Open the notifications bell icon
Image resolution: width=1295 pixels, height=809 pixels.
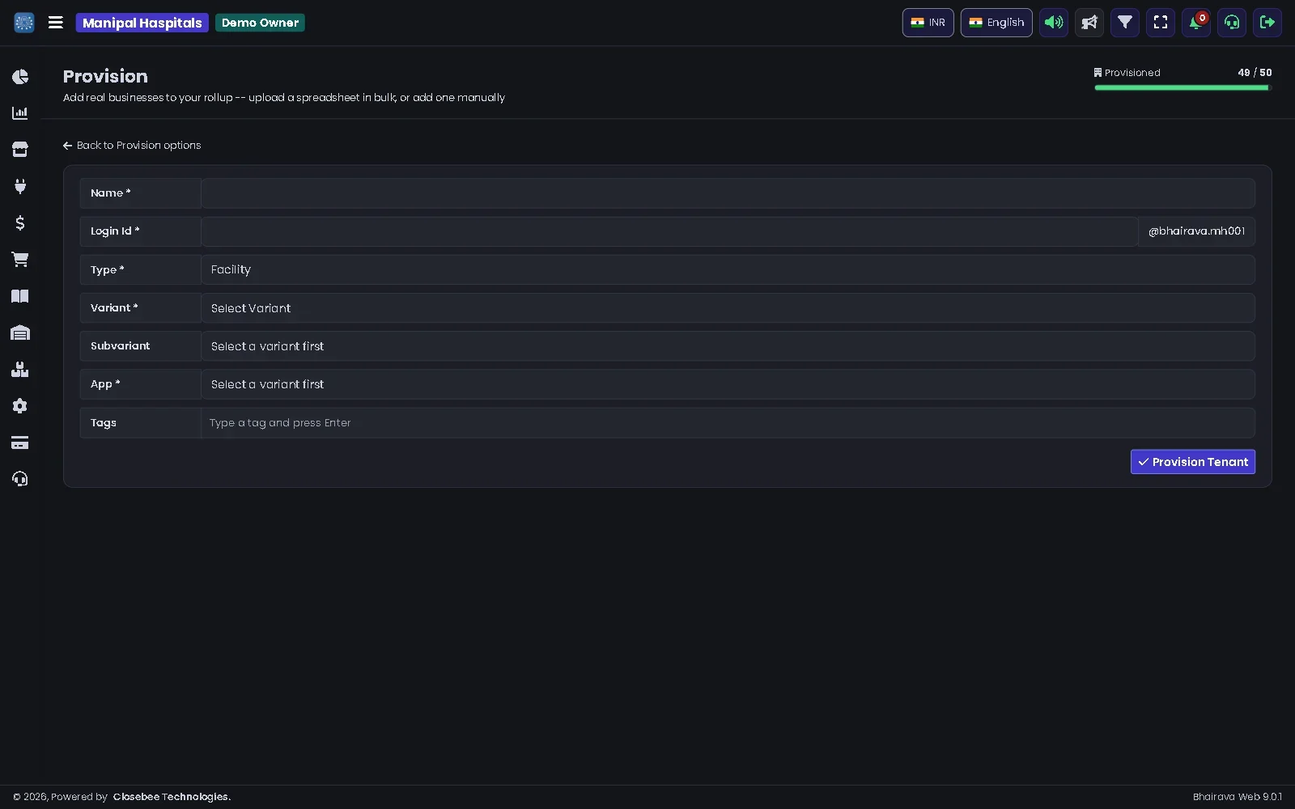[x=1196, y=23]
